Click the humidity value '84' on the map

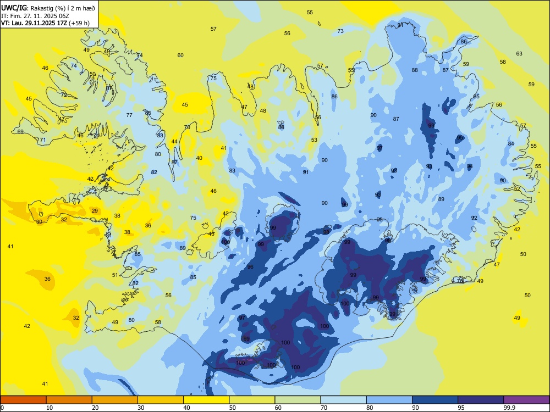pos(511,143)
